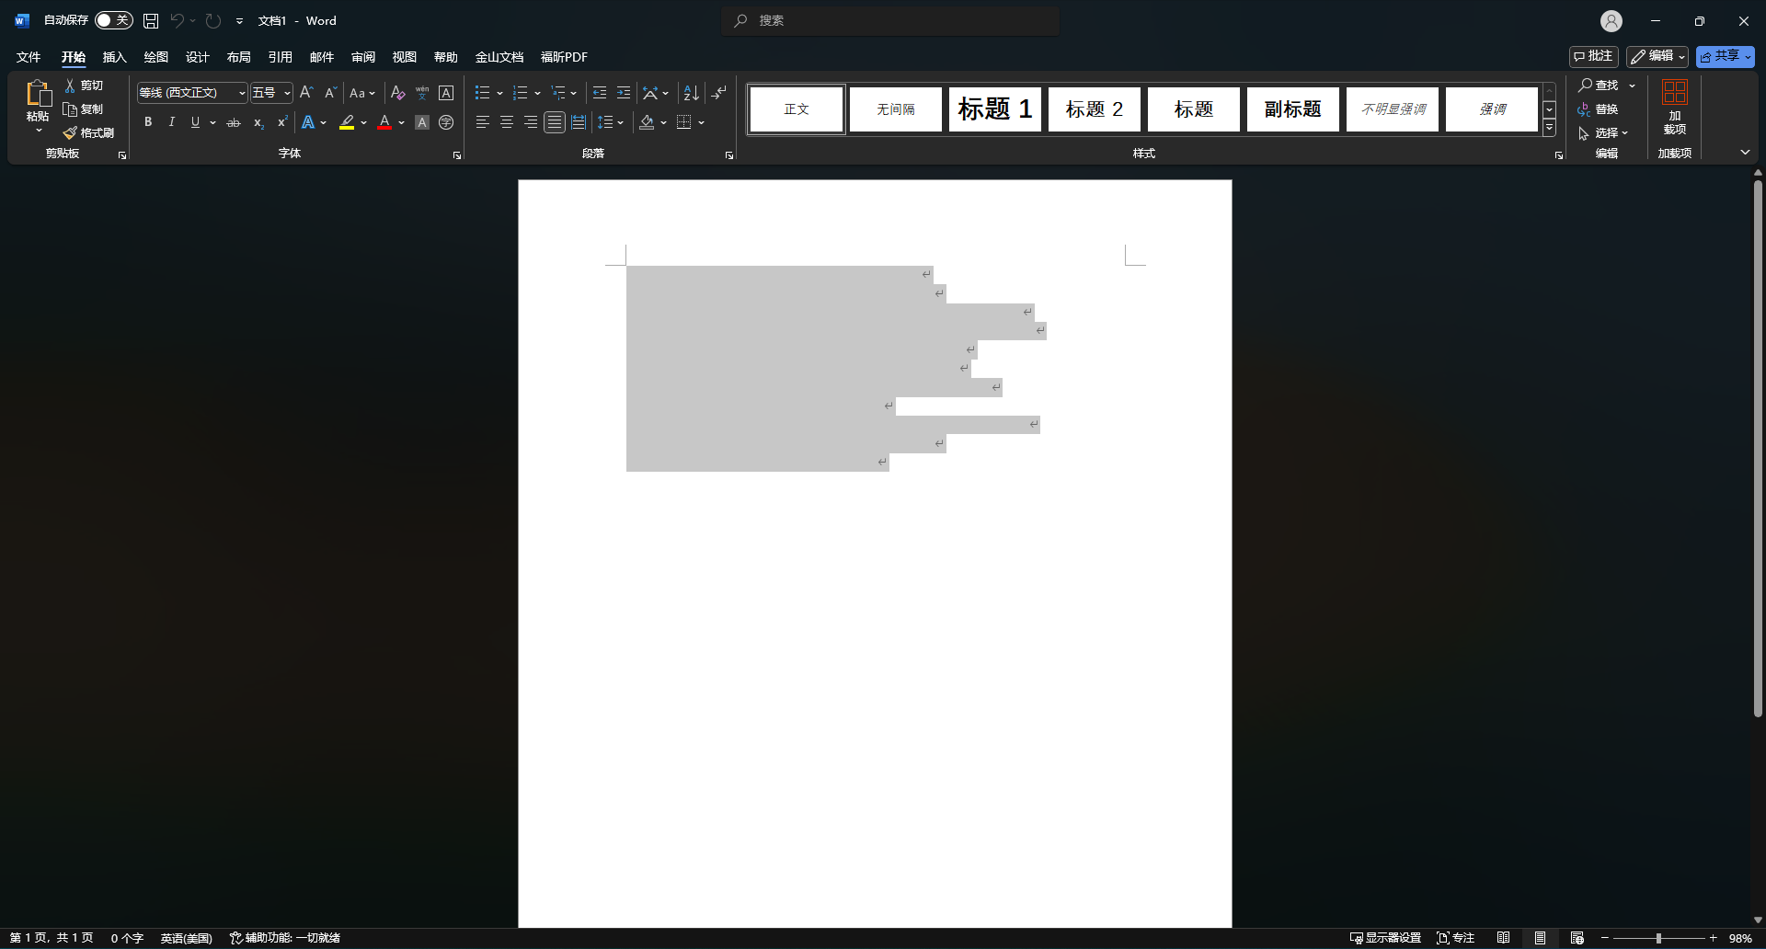1766x949 pixels.
Task: Toggle Bold formatting
Action: coord(147,122)
